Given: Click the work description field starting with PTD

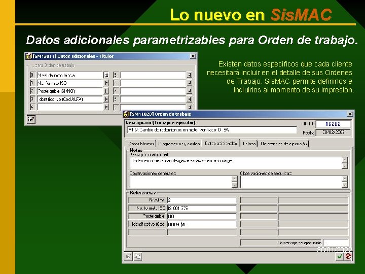Looking at the screenshot, I should click(x=212, y=130).
